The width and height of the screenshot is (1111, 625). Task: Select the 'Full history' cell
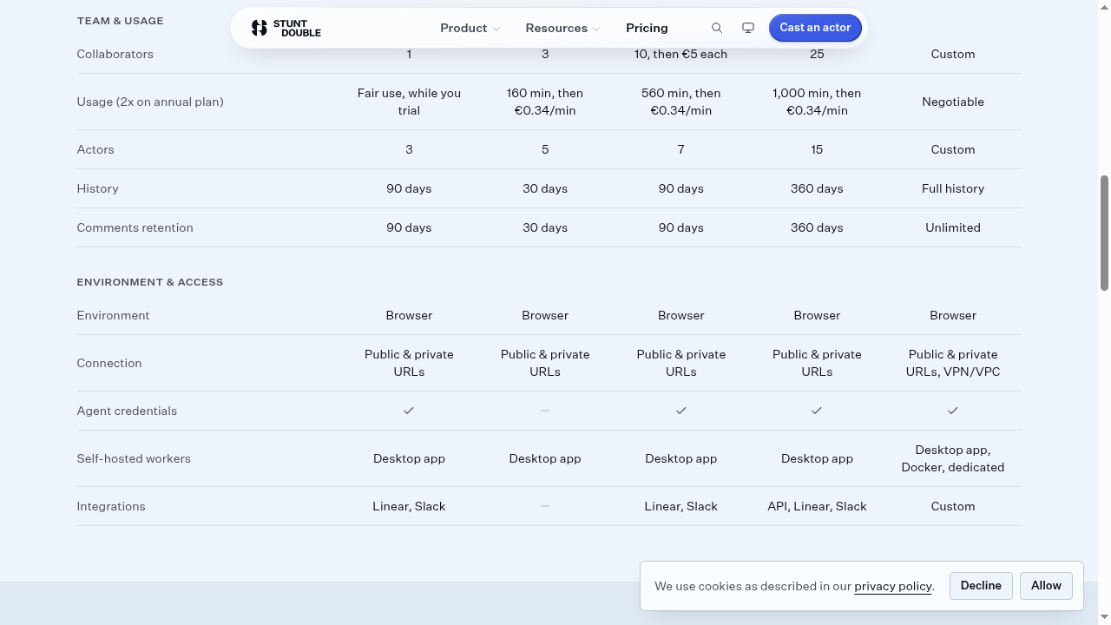[953, 188]
